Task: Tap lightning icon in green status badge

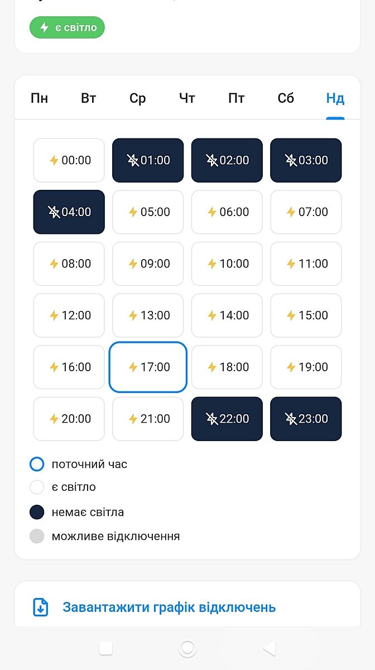Action: coord(45,27)
